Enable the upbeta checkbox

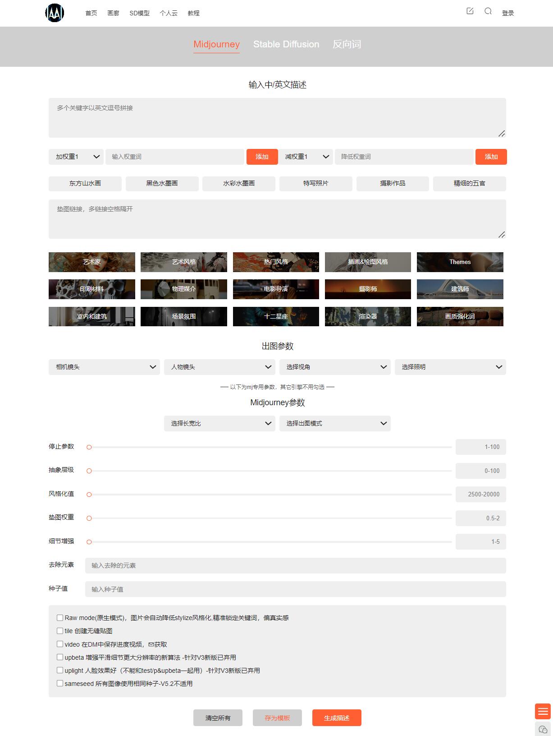point(60,657)
